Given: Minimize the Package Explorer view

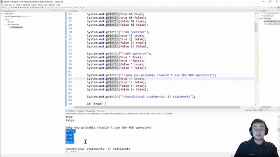Looking at the screenshot, I should pyautogui.click(x=61, y=10).
